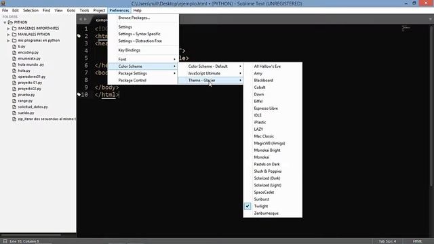Change HTML syntax in status bar
The image size is (434, 244).
point(417,241)
